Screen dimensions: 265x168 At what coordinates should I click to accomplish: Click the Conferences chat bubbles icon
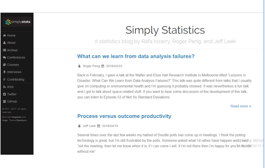[4, 57]
